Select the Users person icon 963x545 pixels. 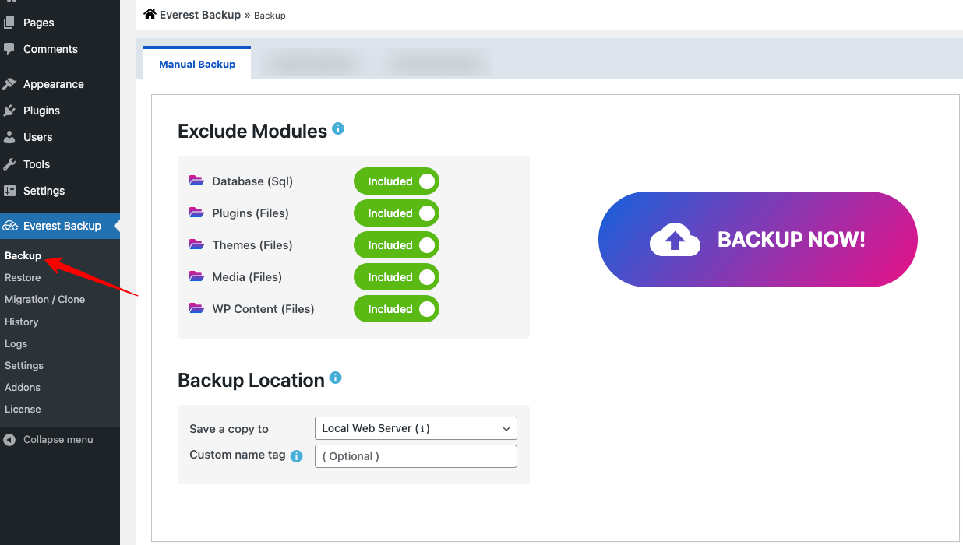(9, 137)
